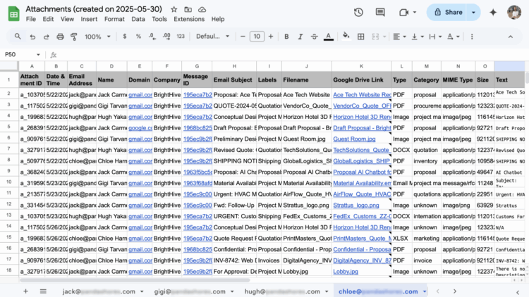
Task: Decrease the font size
Action: pyautogui.click(x=243, y=37)
